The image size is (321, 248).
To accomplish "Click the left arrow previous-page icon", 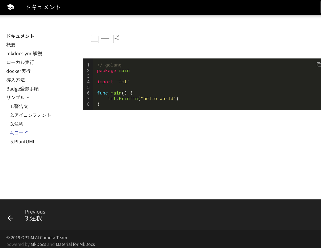I will [10, 218].
